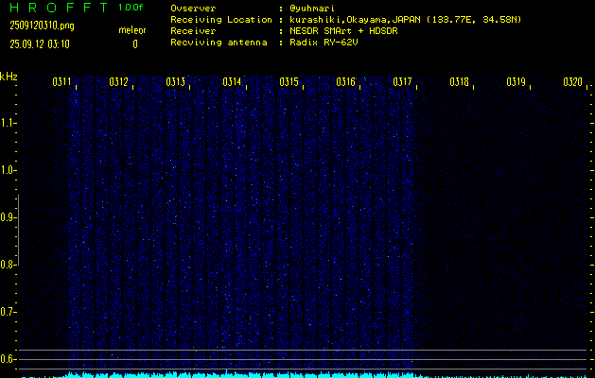Viewport: 595px width, 378px height.
Task: Click the 0318 time marker
Action: pyautogui.click(x=459, y=82)
